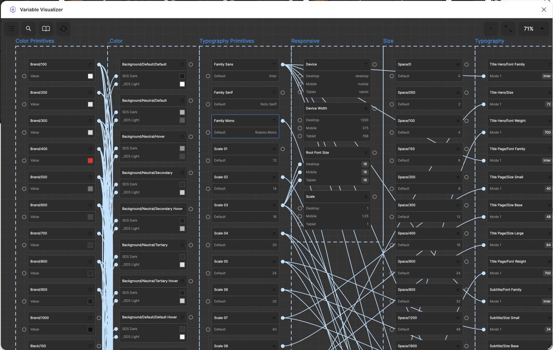Click the text type icon on Device node
This screenshot has height=350, width=553.
(x=366, y=64)
